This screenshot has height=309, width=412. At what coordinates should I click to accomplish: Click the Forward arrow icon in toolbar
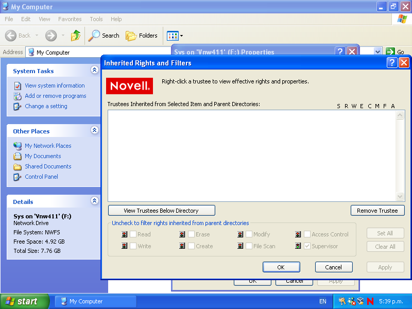point(51,36)
